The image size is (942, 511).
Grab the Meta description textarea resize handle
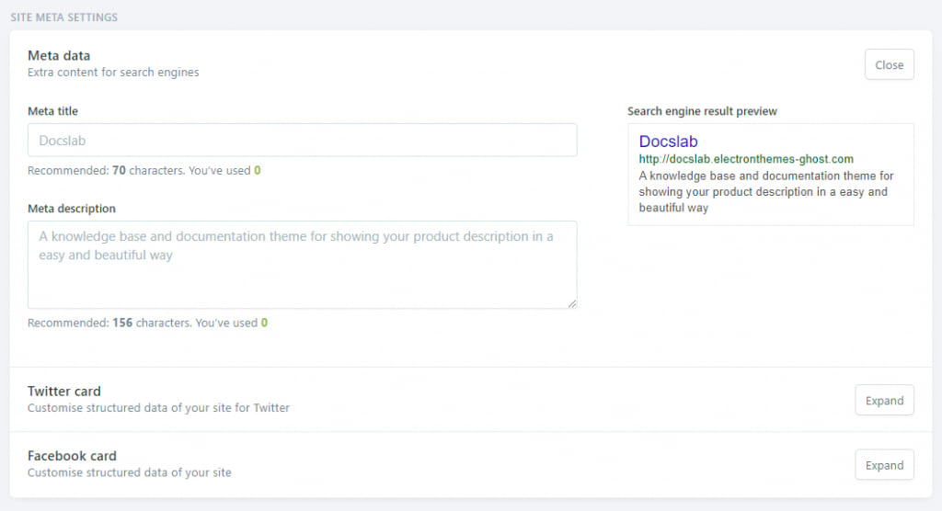point(572,303)
